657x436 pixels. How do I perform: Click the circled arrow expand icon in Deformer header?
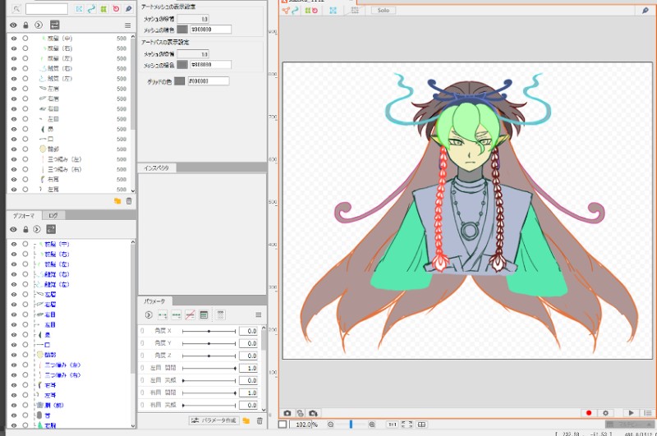tap(37, 229)
